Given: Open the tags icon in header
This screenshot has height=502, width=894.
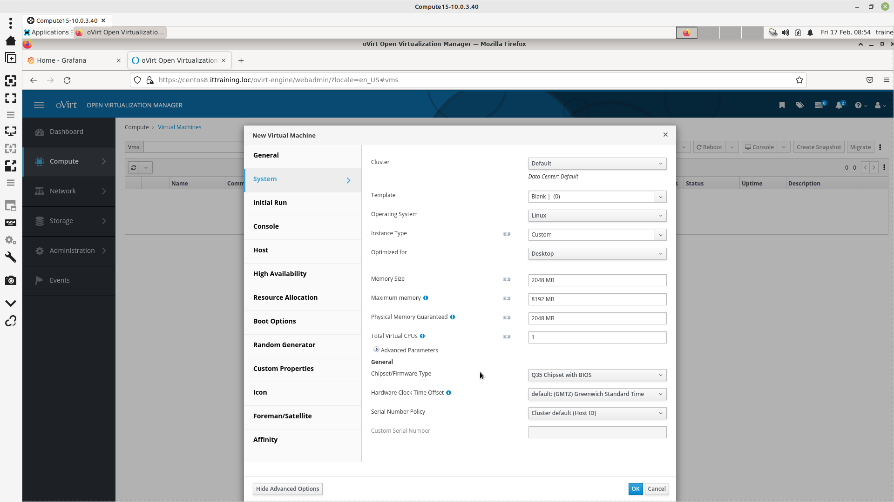Looking at the screenshot, I should (799, 105).
